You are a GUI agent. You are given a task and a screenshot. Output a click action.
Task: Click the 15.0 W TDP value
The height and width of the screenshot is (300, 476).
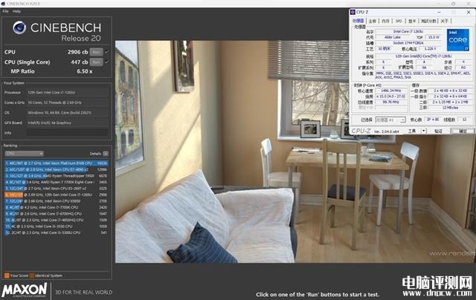tap(434, 37)
